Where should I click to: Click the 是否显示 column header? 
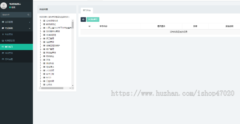coord(161,26)
